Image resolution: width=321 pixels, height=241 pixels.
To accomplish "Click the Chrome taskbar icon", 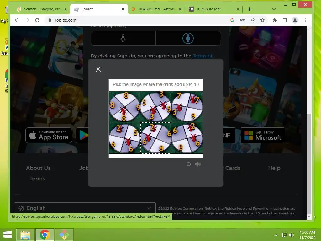I will [45, 235].
